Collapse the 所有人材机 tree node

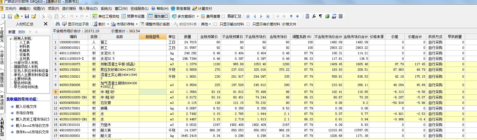[11, 38]
